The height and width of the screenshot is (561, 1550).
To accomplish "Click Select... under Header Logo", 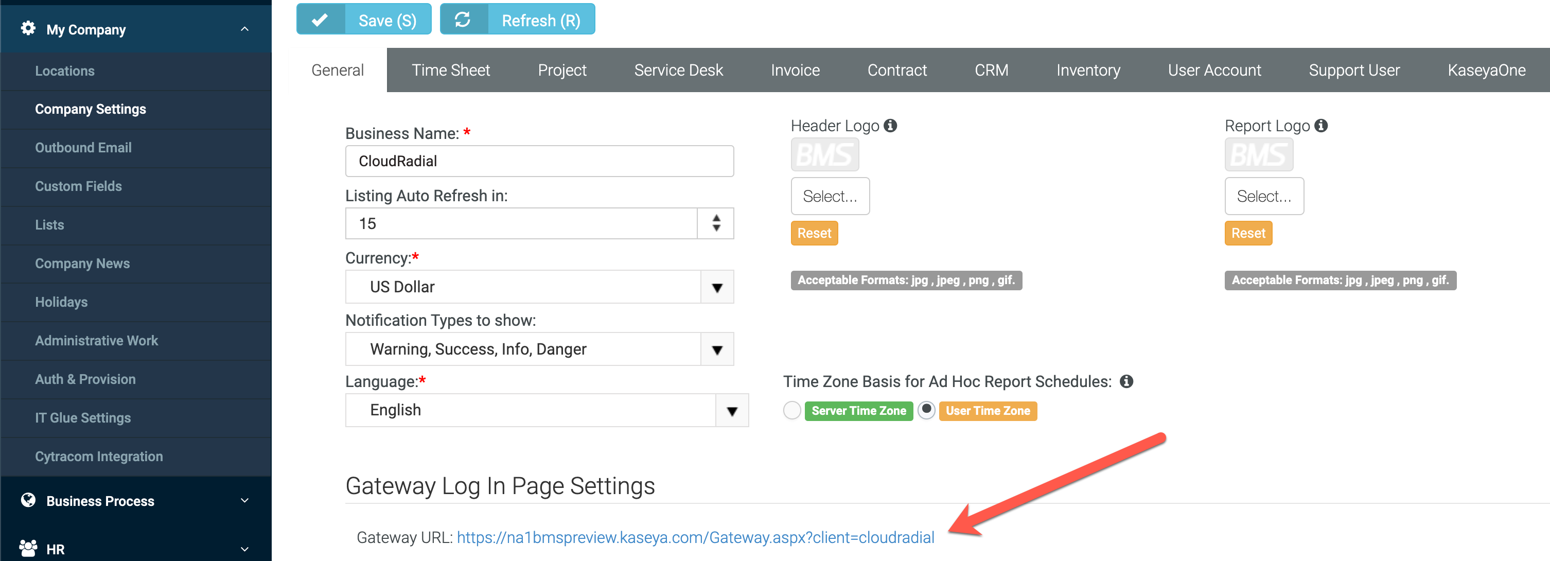I will 830,196.
